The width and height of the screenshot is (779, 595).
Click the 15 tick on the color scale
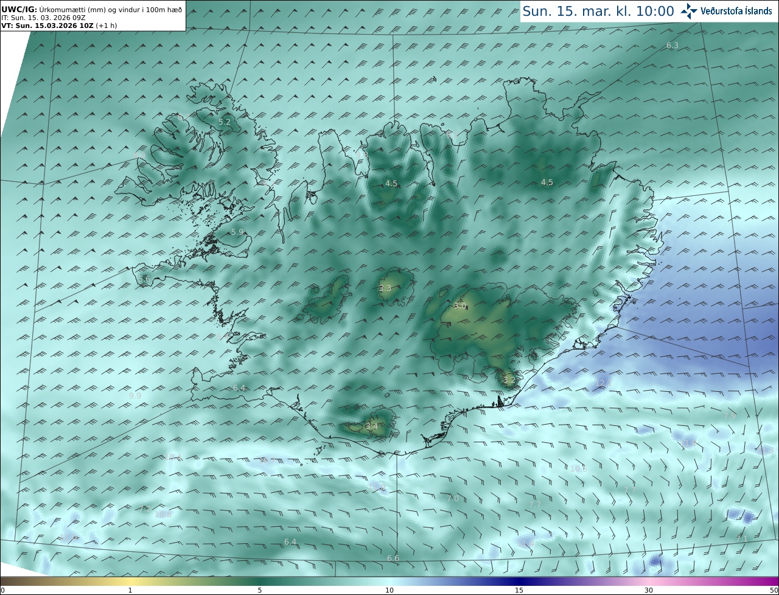(519, 590)
